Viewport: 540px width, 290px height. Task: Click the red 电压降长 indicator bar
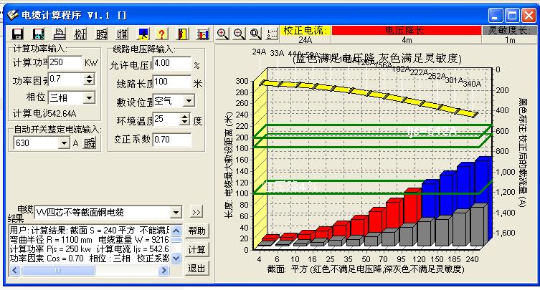[x=406, y=31]
